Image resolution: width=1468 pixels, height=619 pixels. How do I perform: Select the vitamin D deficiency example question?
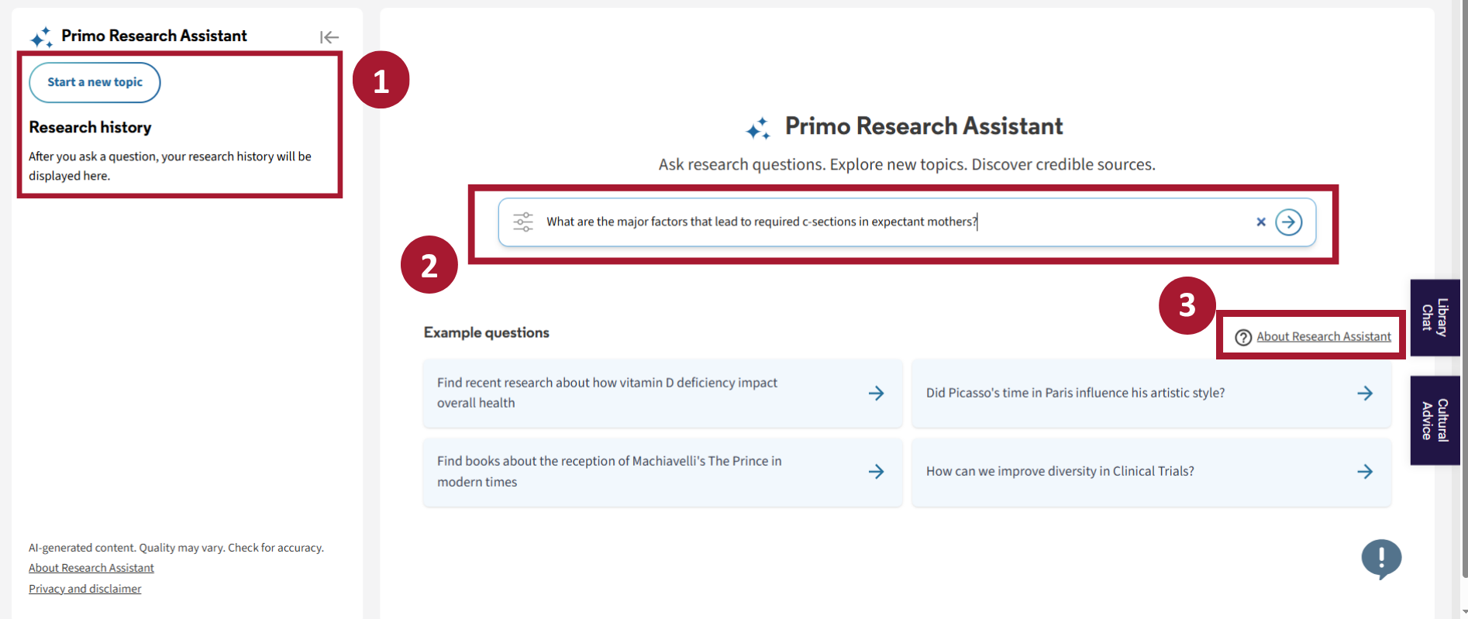[x=607, y=393]
